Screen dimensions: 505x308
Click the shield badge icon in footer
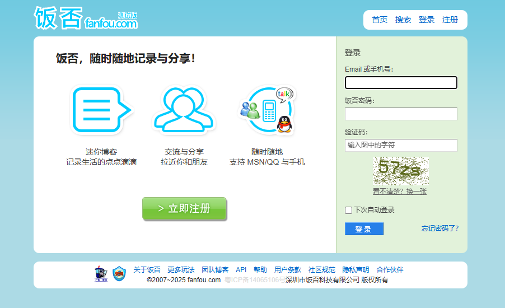tap(119, 273)
